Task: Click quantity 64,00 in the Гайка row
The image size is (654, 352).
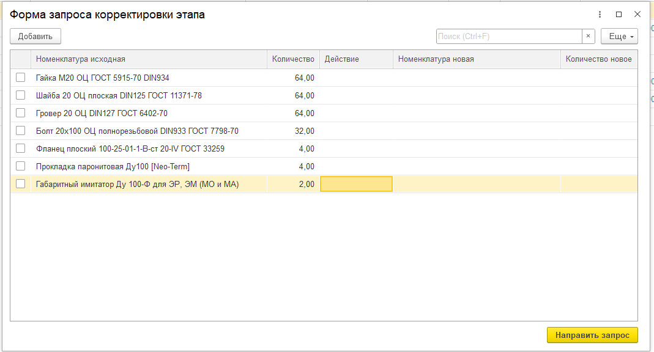Action: 305,78
